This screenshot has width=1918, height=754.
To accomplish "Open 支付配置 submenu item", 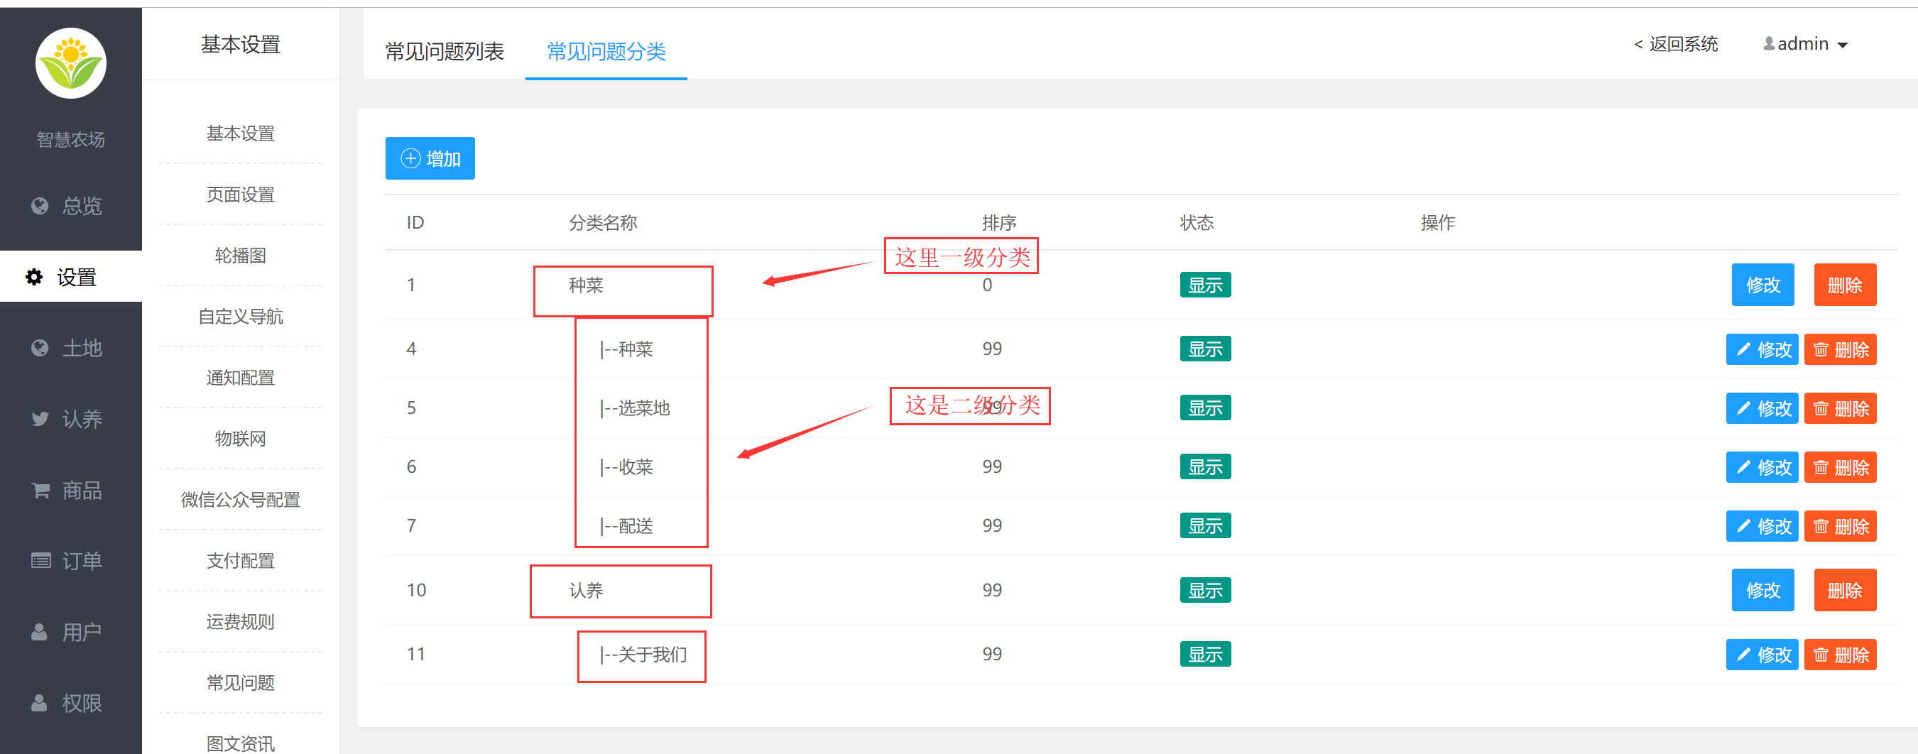I will pos(241,560).
